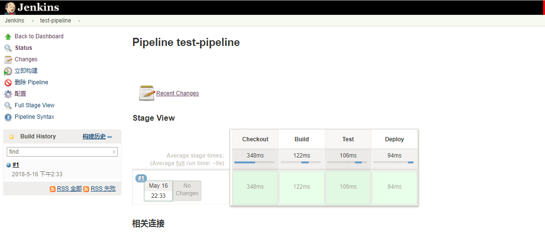Screen dimensions: 545x238
Task: Start a build with 立即构建
Action: pos(26,71)
